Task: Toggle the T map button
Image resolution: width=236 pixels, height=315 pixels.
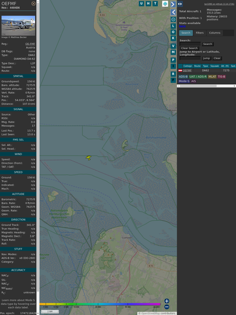Action: click(x=155, y=3)
